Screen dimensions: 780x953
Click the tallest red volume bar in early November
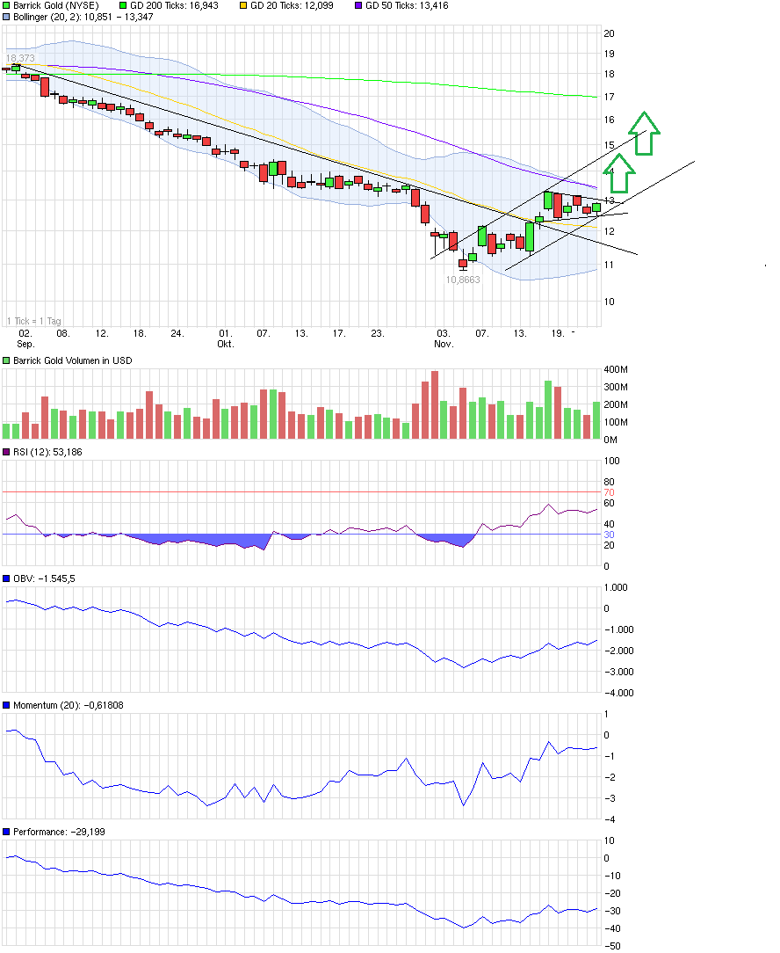click(434, 404)
